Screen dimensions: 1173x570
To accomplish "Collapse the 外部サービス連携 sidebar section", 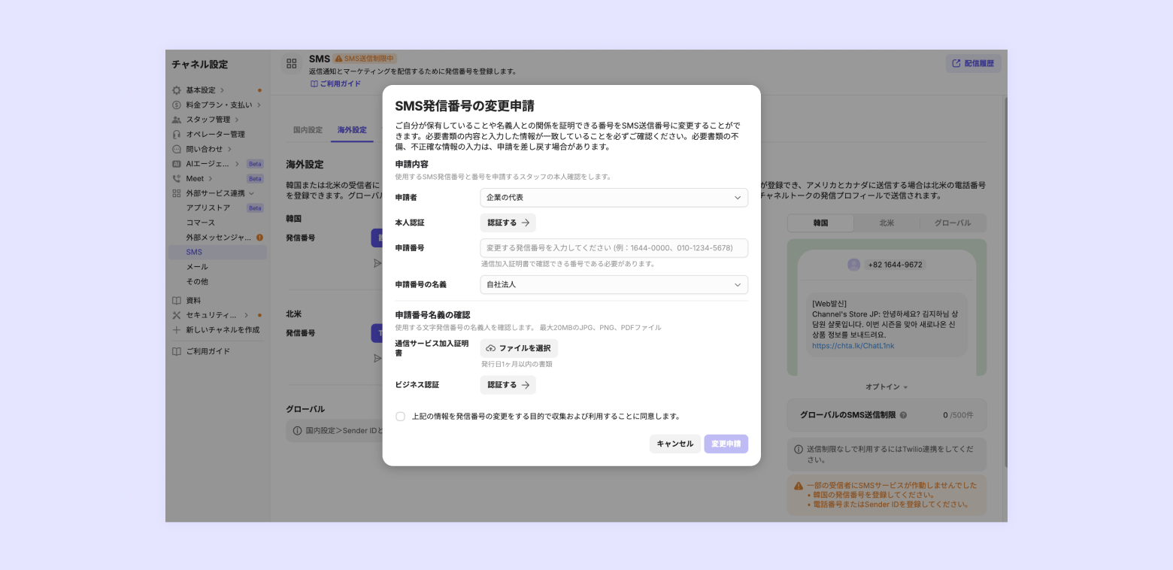I will pyautogui.click(x=251, y=193).
